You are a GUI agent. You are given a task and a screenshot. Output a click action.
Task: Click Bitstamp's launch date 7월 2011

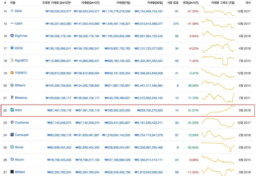tap(244, 98)
